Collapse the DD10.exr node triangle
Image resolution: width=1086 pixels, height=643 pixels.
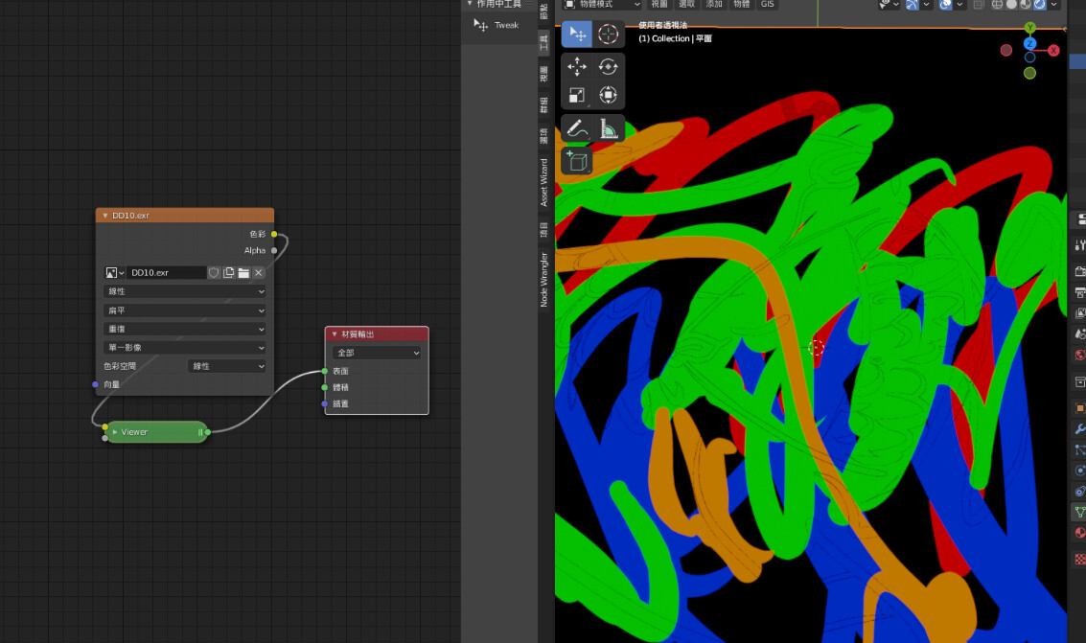coord(105,216)
